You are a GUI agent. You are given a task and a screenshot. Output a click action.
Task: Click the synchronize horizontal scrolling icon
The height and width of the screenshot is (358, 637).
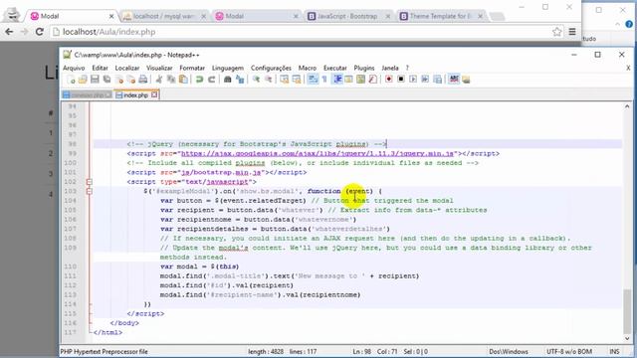click(297, 80)
